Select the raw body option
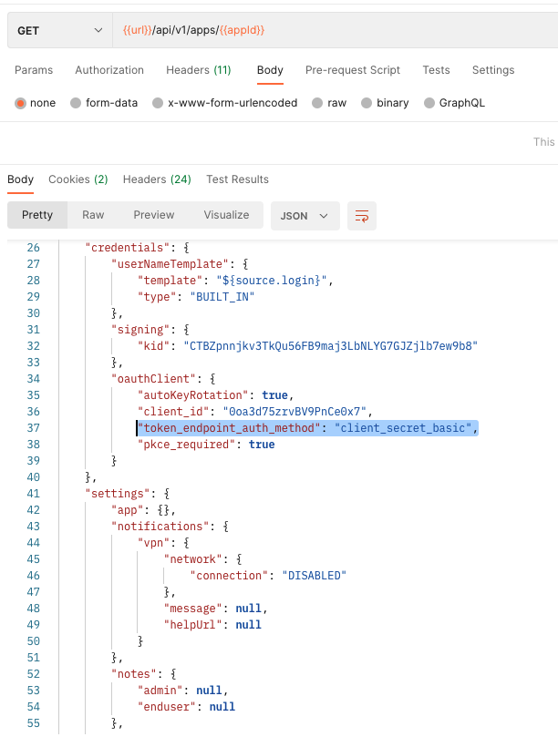 point(318,103)
